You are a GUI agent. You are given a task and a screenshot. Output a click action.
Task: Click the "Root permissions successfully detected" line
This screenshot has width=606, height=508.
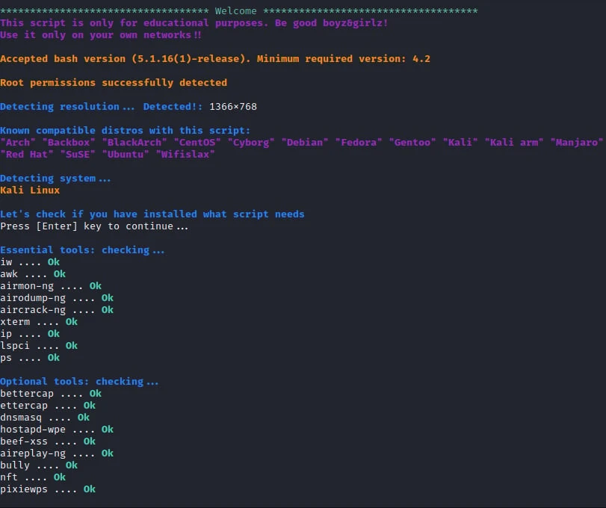pyautogui.click(x=114, y=83)
